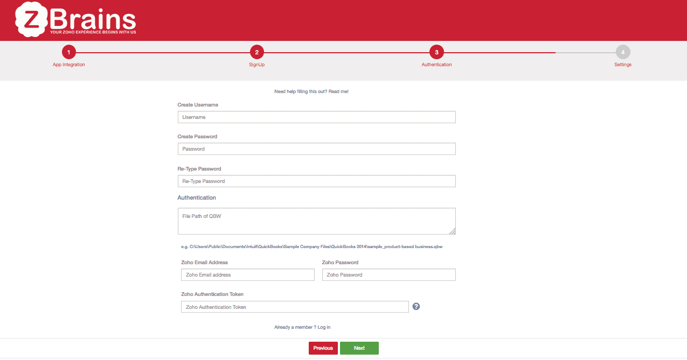Click the ZBrains logo

[x=75, y=19]
